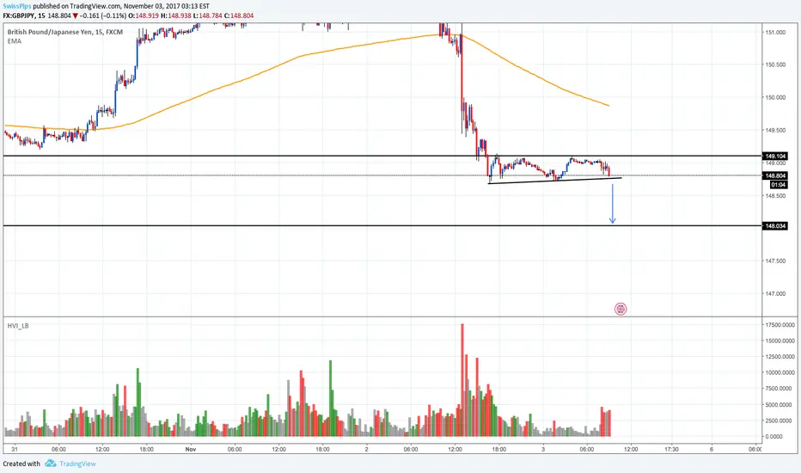Click the tallest red volume bar
The width and height of the screenshot is (801, 473).
click(x=462, y=380)
